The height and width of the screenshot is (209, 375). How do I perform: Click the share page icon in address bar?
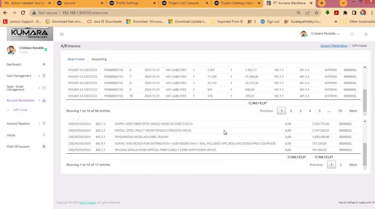click(307, 13)
